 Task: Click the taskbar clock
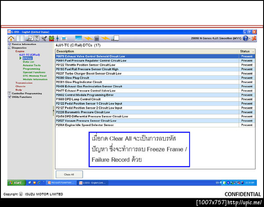(x=249, y=183)
